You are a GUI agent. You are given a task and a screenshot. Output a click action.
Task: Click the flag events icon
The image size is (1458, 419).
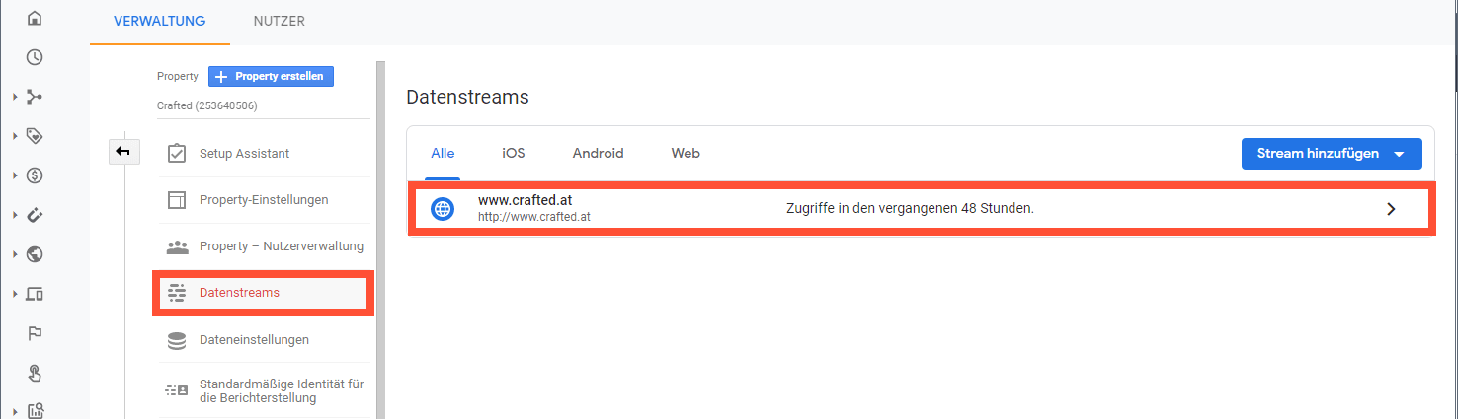tap(35, 333)
